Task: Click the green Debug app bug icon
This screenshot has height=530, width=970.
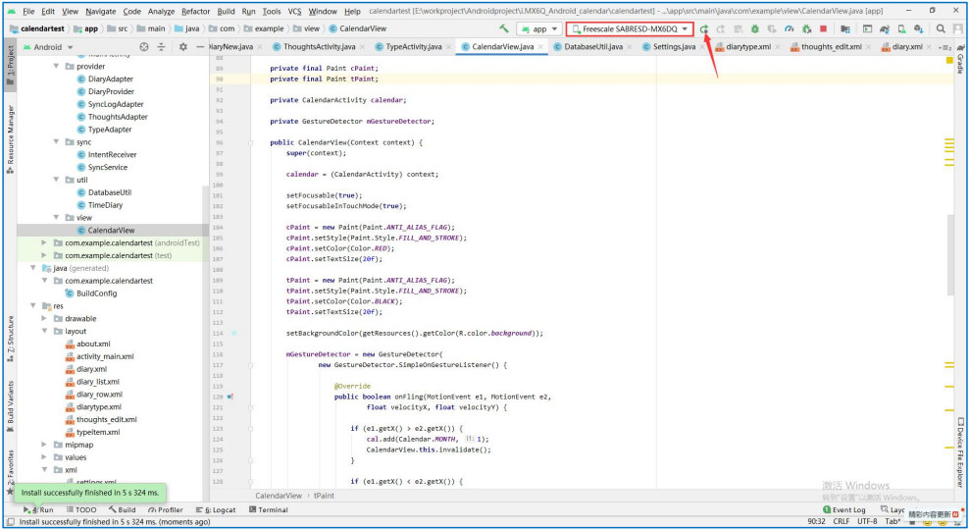Action: [x=755, y=28]
